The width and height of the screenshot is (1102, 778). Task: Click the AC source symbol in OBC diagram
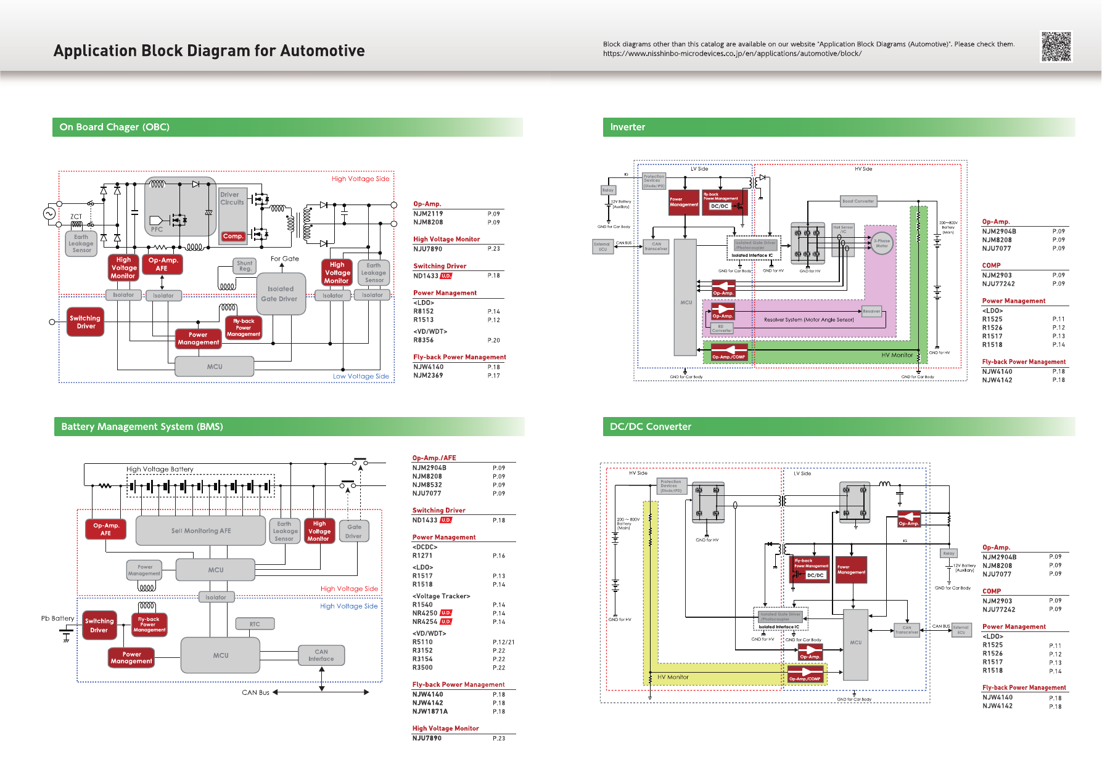pos(49,214)
